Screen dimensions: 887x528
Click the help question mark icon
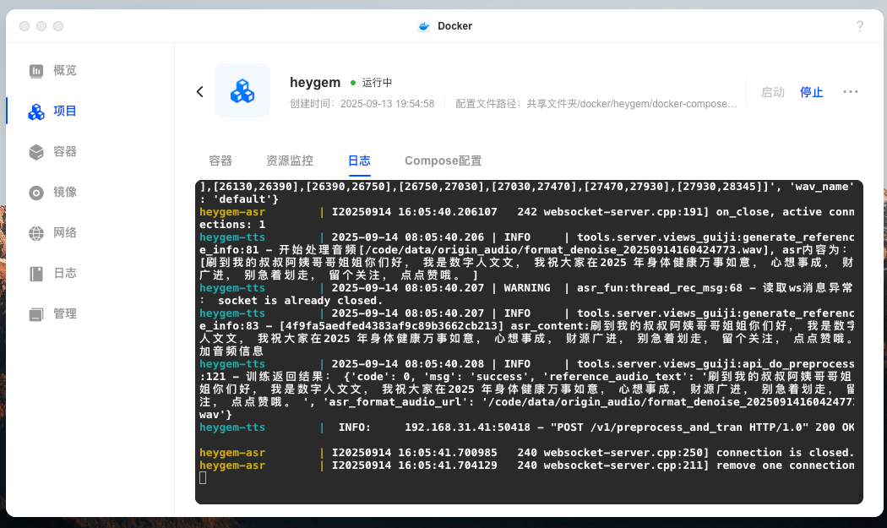point(859,26)
